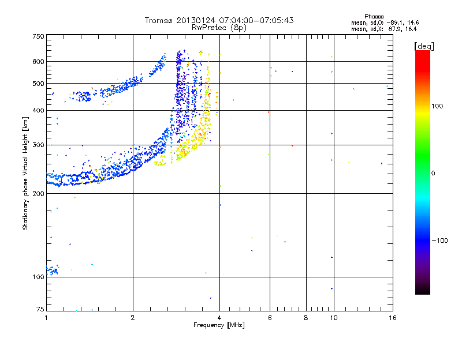Click the y-axis tick label '200'
This screenshot has height=346, width=462.
coord(38,194)
